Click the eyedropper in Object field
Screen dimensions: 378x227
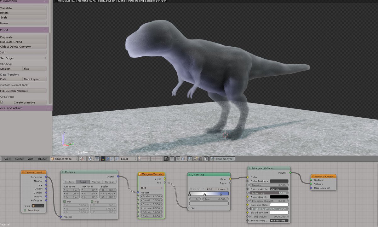(42, 206)
